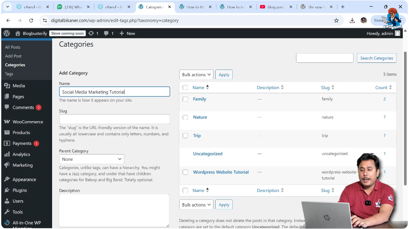Sort by Description column in header

[x=270, y=87]
